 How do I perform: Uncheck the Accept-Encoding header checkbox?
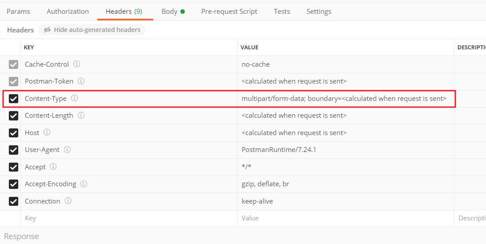point(13,184)
